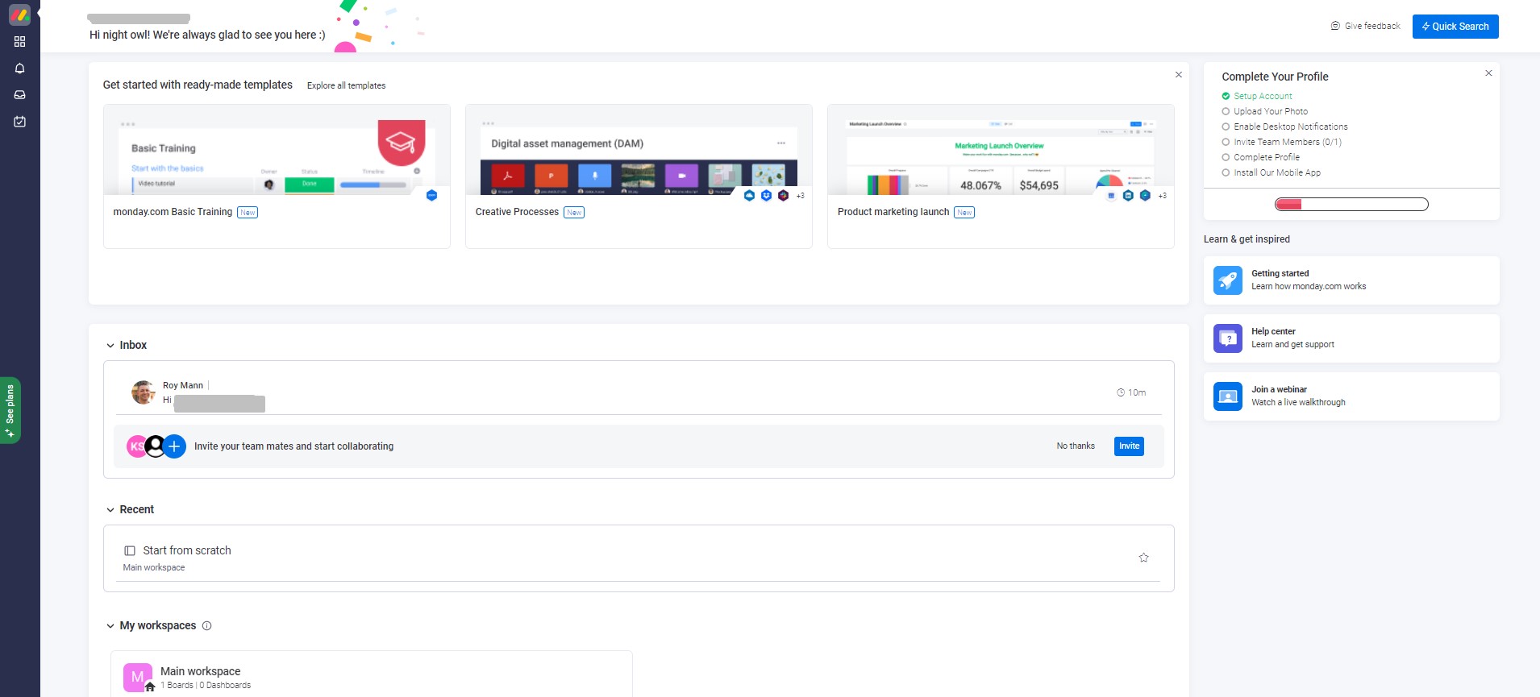The height and width of the screenshot is (697, 1540).
Task: Open Creative Processes template thumbnail
Action: point(639,150)
